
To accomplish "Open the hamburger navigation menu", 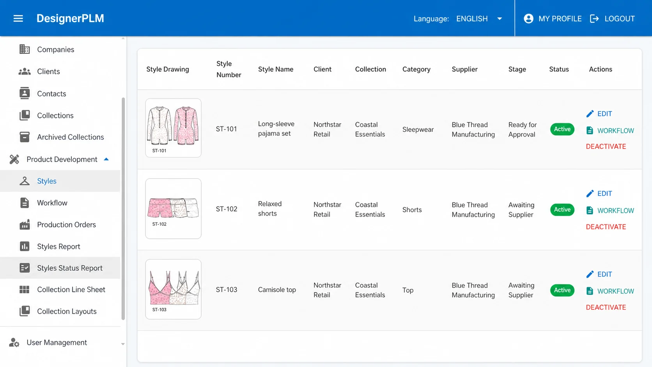I will point(18,18).
